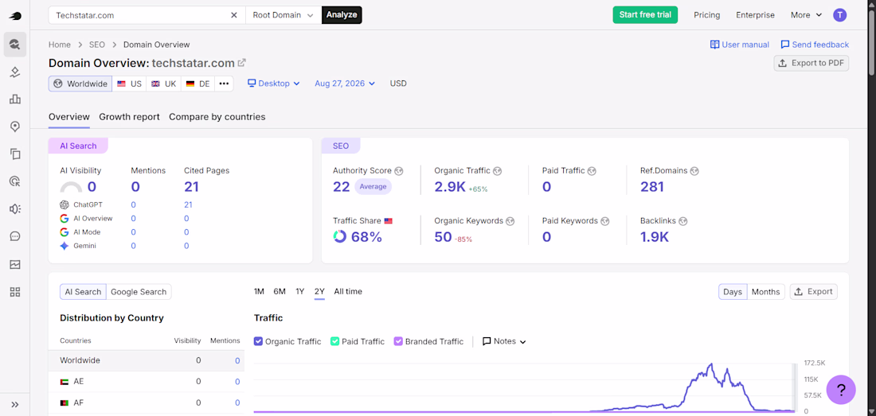Select the 6M time range
The image size is (876, 416).
coord(280,291)
